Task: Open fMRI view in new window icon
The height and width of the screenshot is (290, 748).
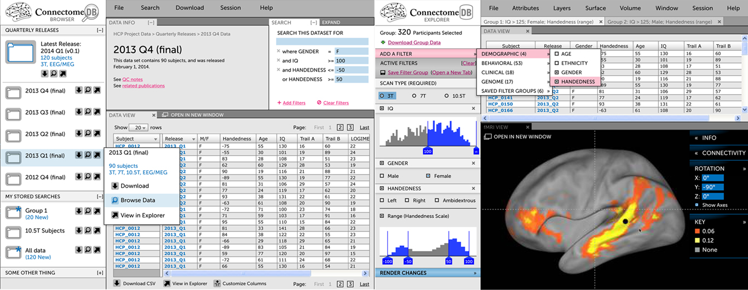Action: (x=487, y=136)
